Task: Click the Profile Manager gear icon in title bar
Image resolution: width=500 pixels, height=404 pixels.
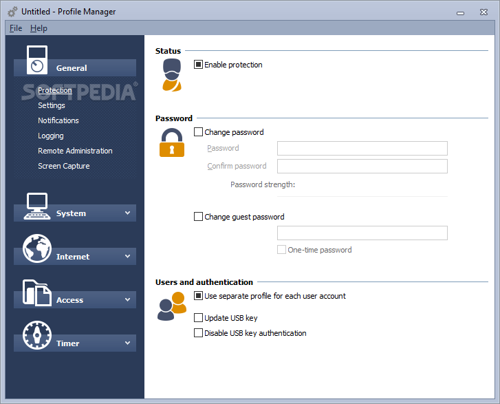Action: [x=12, y=12]
